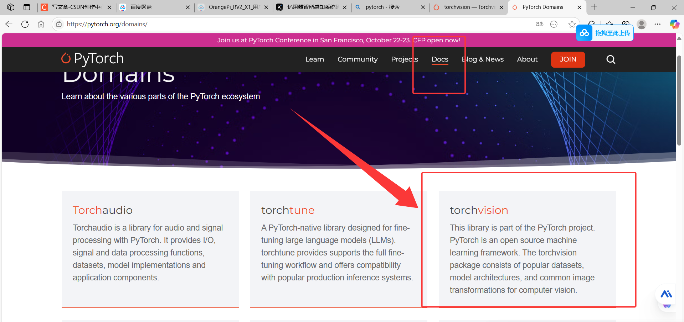Open the Community navigation menu

[x=358, y=59]
